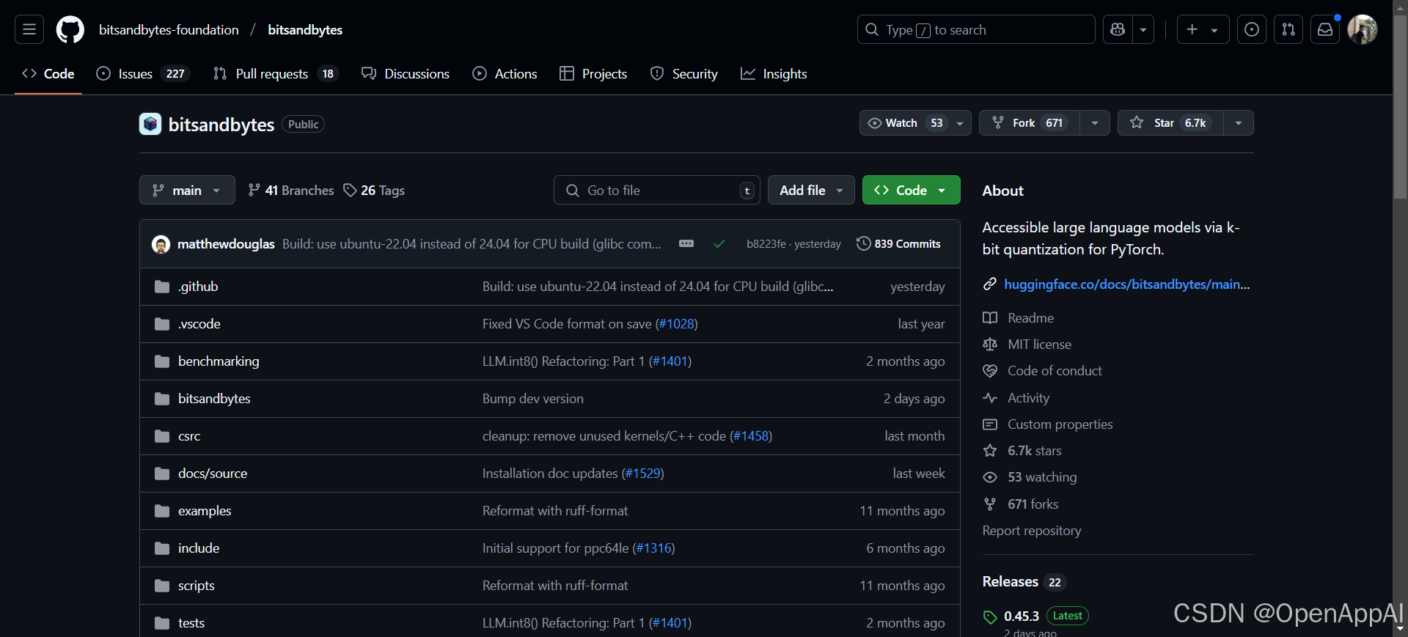
Task: Open the create new plus dropdown
Action: tap(1203, 29)
